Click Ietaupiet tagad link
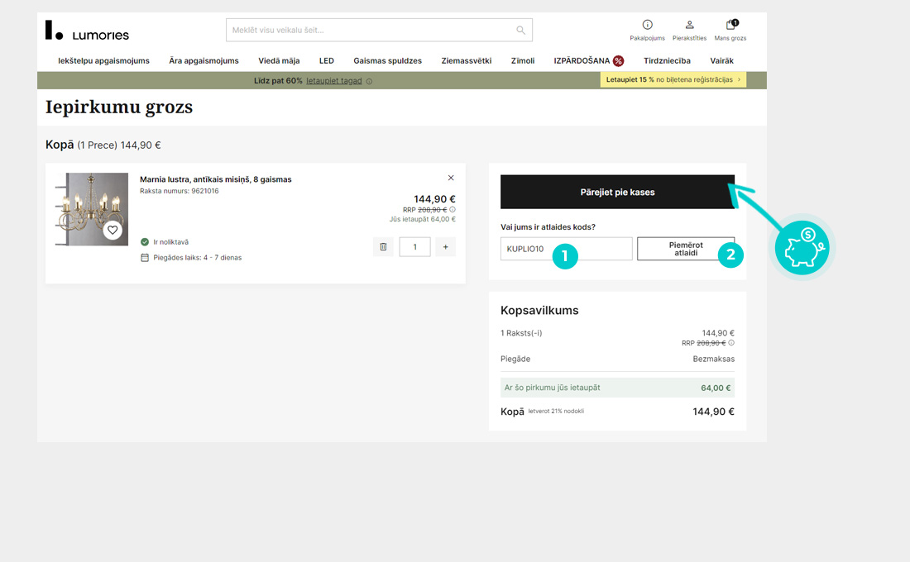Viewport: 910px width, 562px height. click(334, 81)
